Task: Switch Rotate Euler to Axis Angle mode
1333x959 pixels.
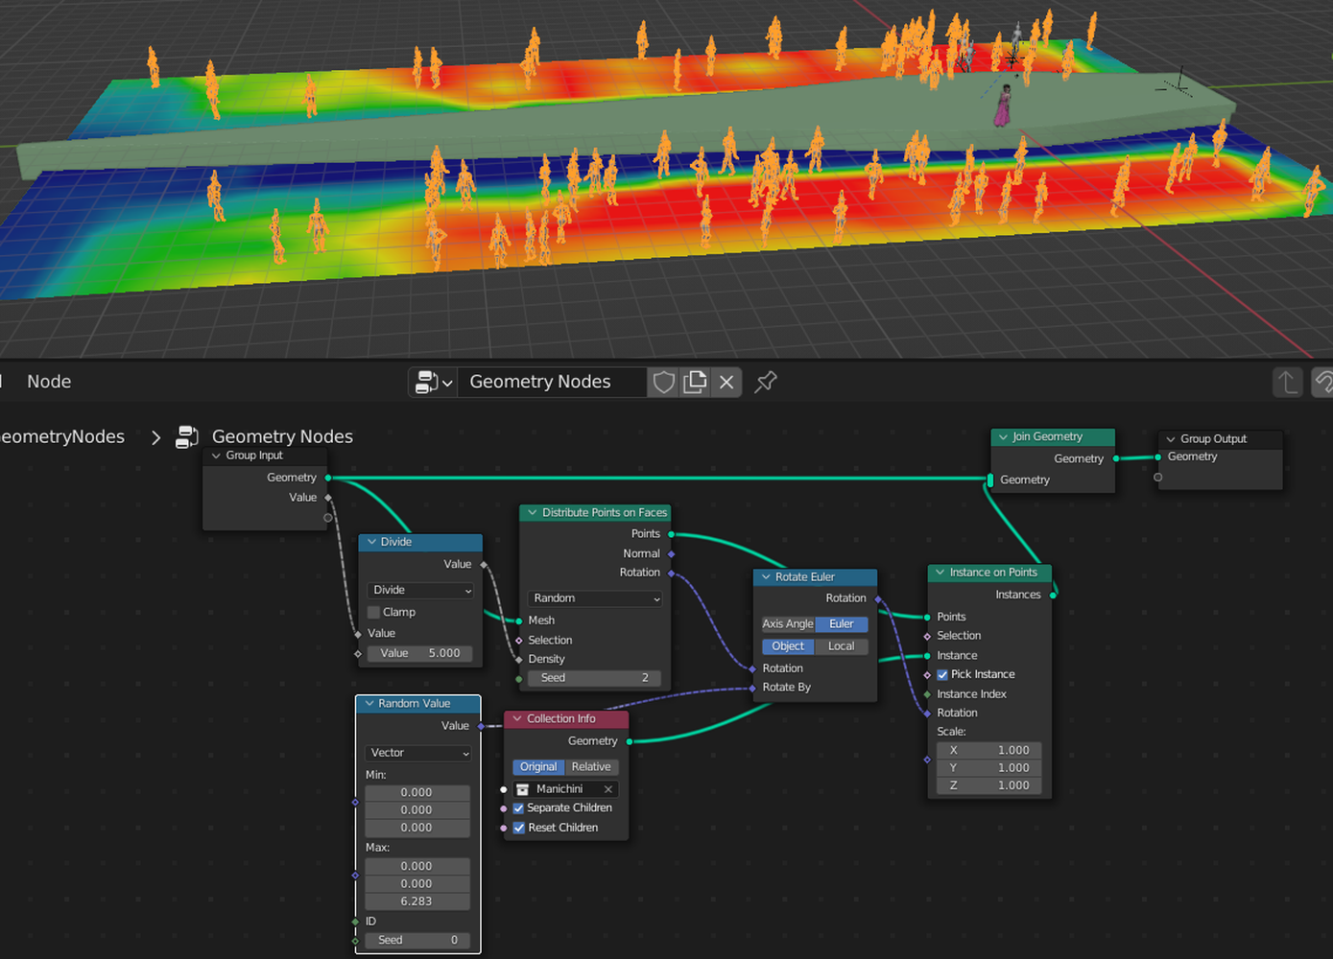Action: coord(787,623)
